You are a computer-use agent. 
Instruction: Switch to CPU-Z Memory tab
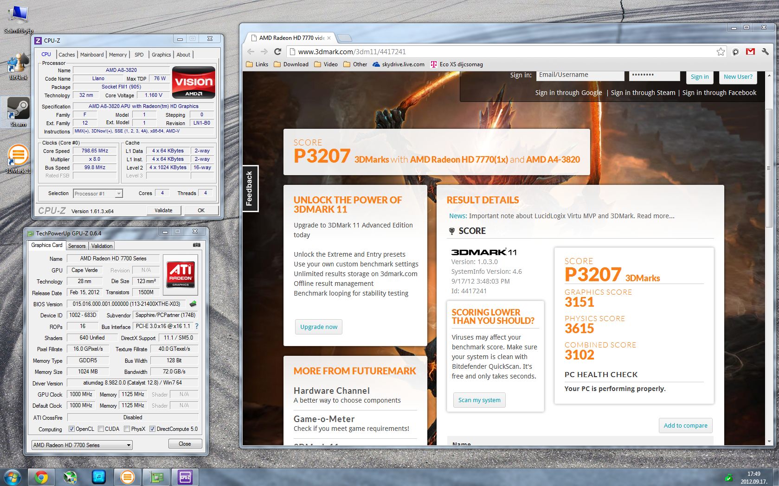[x=118, y=55]
